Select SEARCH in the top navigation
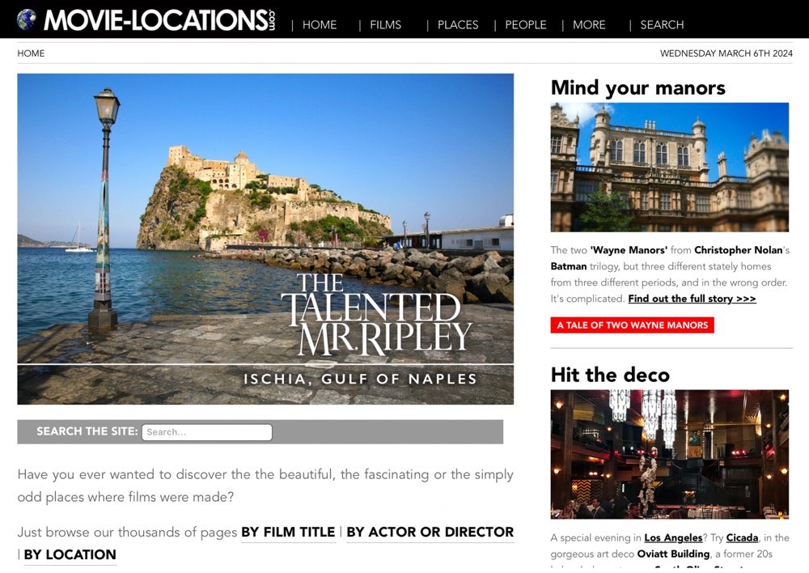809x573 pixels. click(662, 25)
